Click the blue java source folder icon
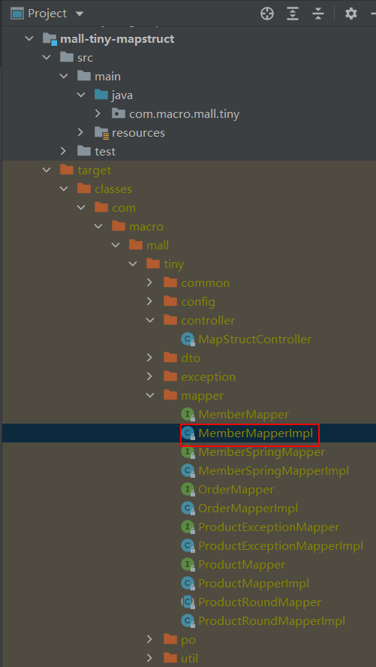Screen dimensions: 376x667 101,95
